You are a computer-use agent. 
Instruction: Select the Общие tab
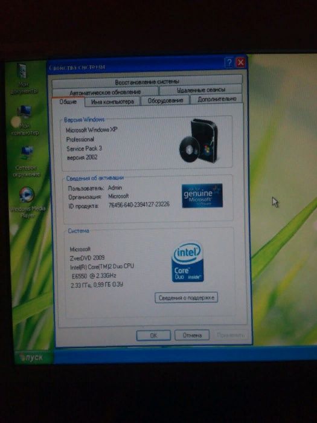coord(68,102)
